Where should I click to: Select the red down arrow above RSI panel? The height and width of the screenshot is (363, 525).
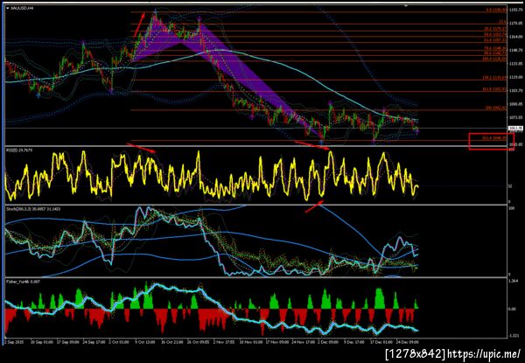141,148
